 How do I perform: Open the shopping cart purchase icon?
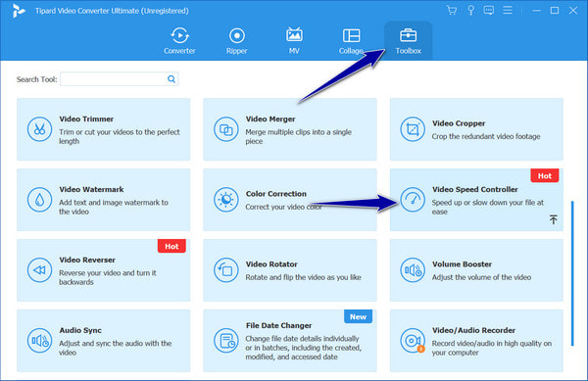click(x=452, y=10)
